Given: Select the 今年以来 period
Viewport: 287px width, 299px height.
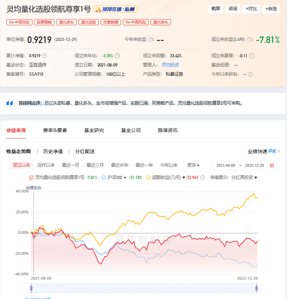Looking at the screenshot, I should coord(169,165).
